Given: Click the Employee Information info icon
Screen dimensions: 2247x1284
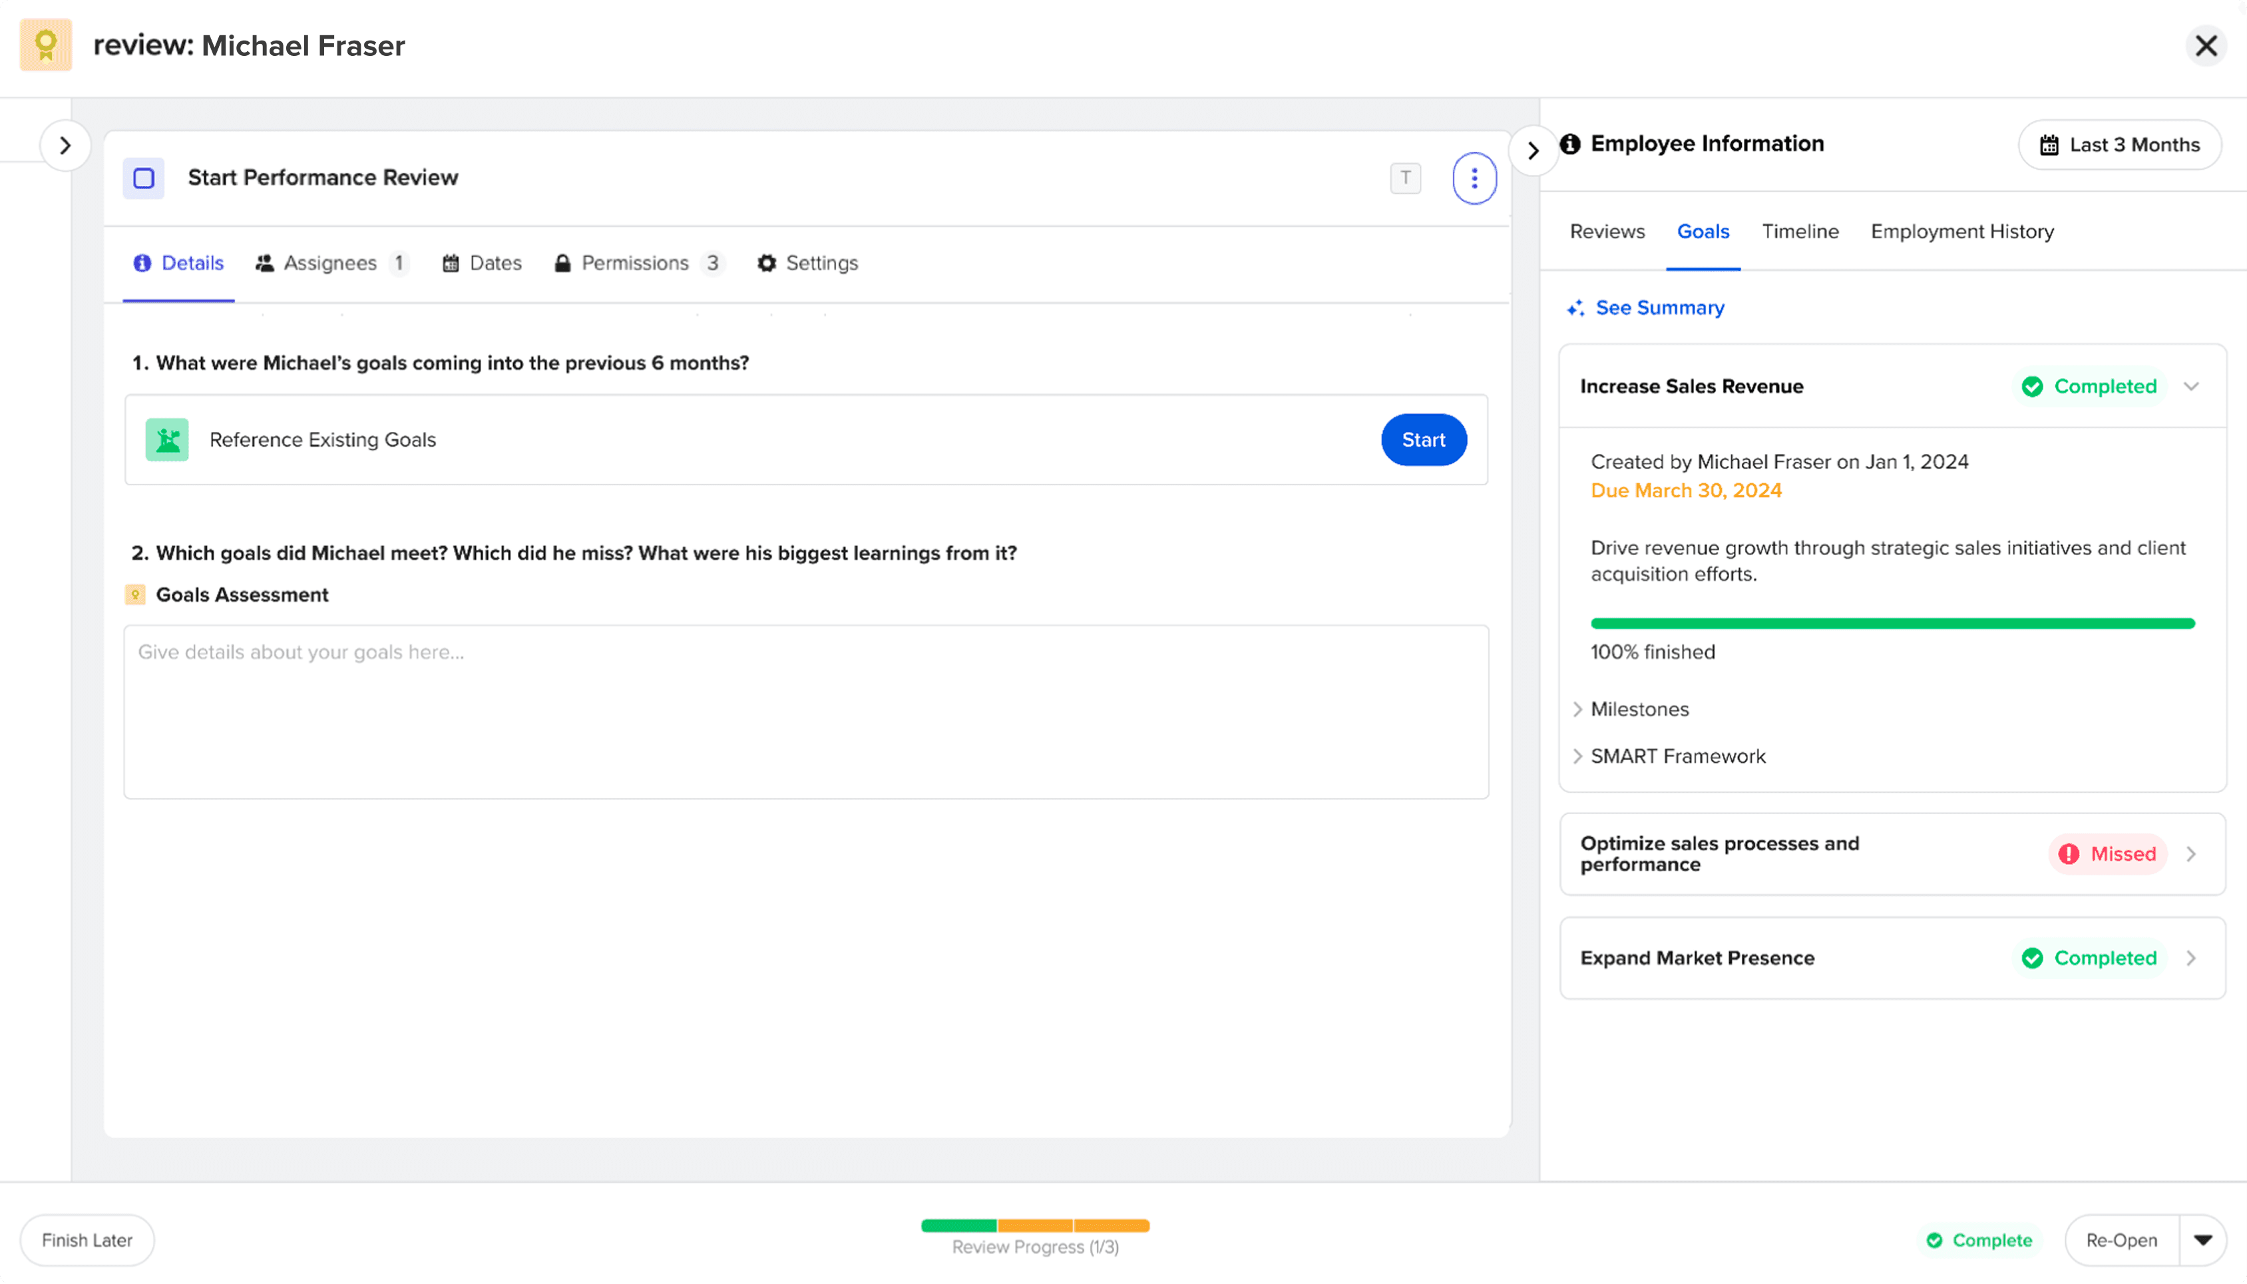Looking at the screenshot, I should (x=1570, y=144).
